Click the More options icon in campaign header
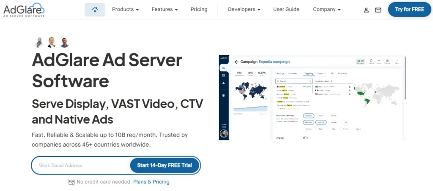 [397, 62]
